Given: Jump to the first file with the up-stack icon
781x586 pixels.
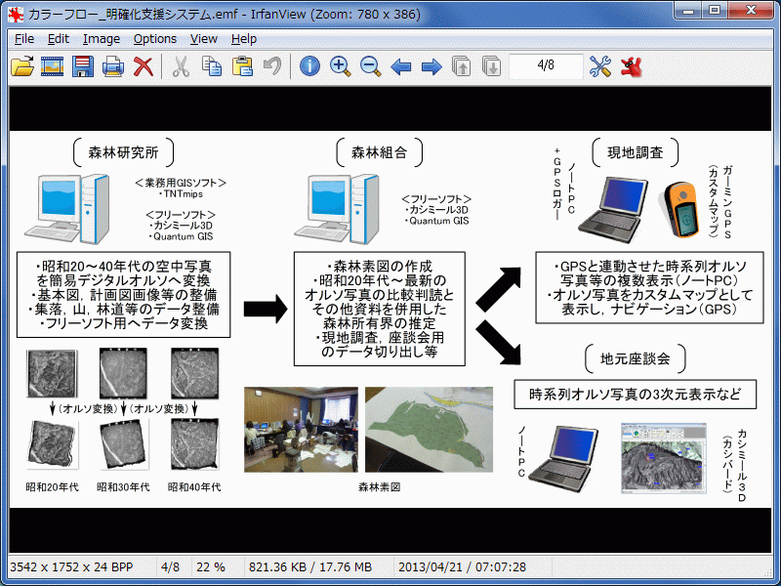Looking at the screenshot, I should pos(459,67).
